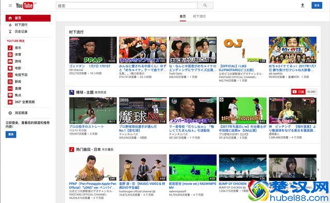Click 前前前世 (movie ver.) RADWIMPS title
The height and width of the screenshot is (203, 330).
coord(192,185)
